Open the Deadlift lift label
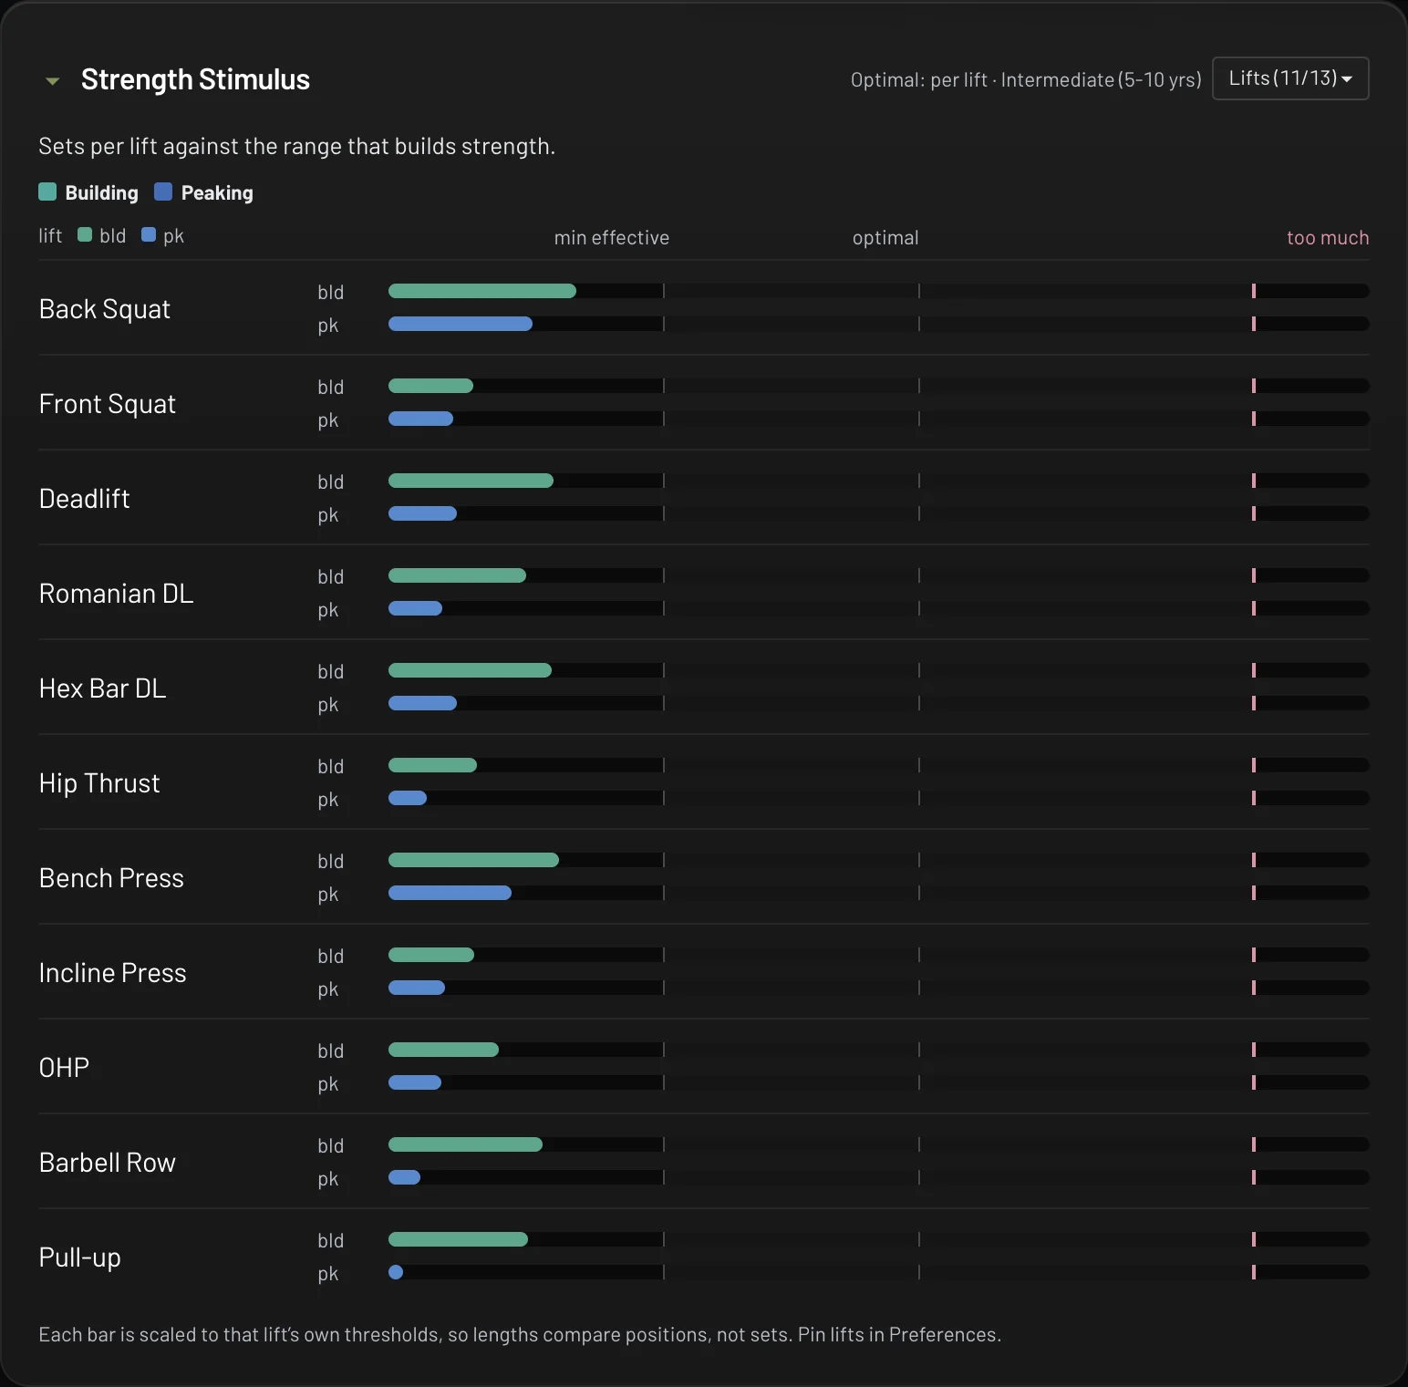Screen dimensions: 1408x1387 point(85,499)
